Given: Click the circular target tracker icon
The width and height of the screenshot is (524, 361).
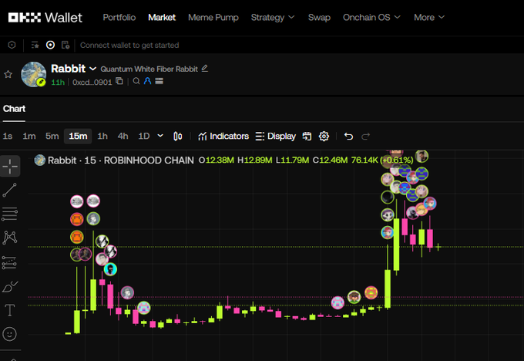Looking at the screenshot, I should pos(50,45).
